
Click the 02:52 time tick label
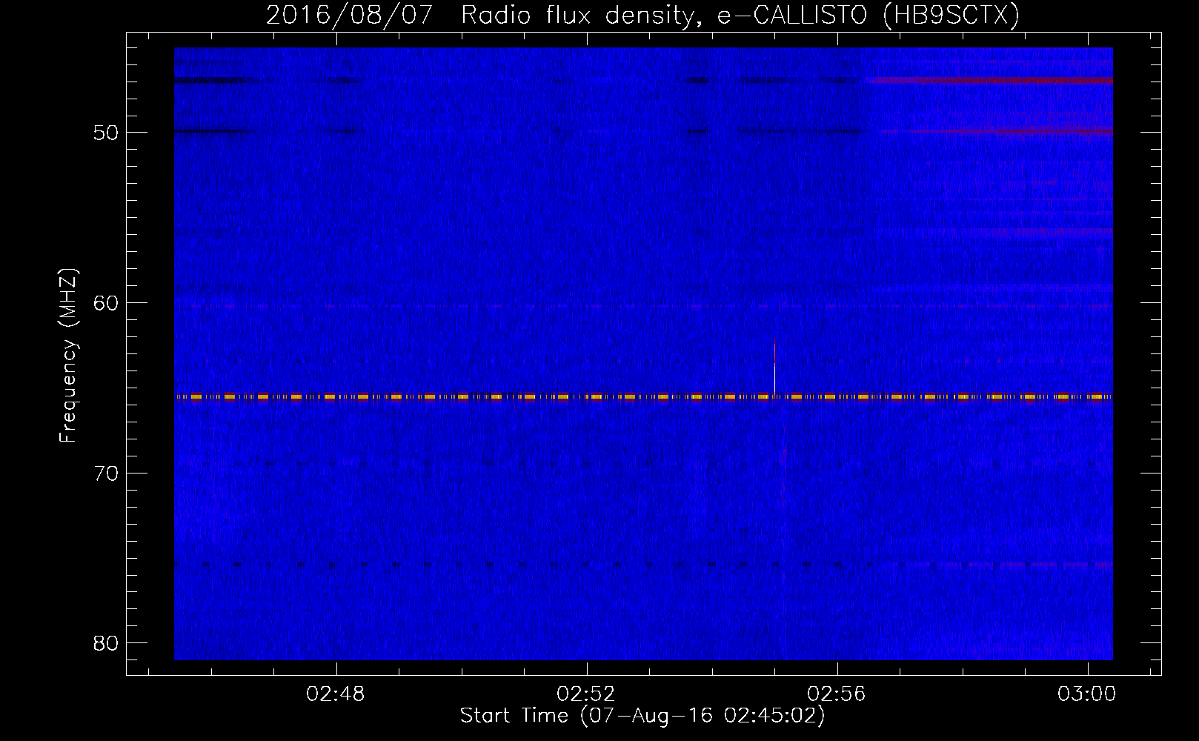(587, 694)
